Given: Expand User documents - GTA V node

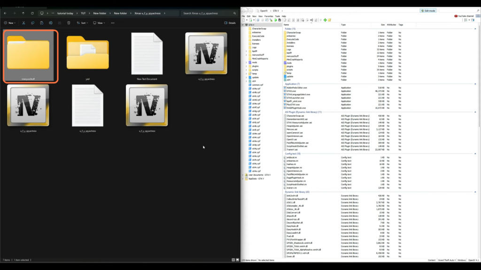Looking at the screenshot, I should click(243, 175).
